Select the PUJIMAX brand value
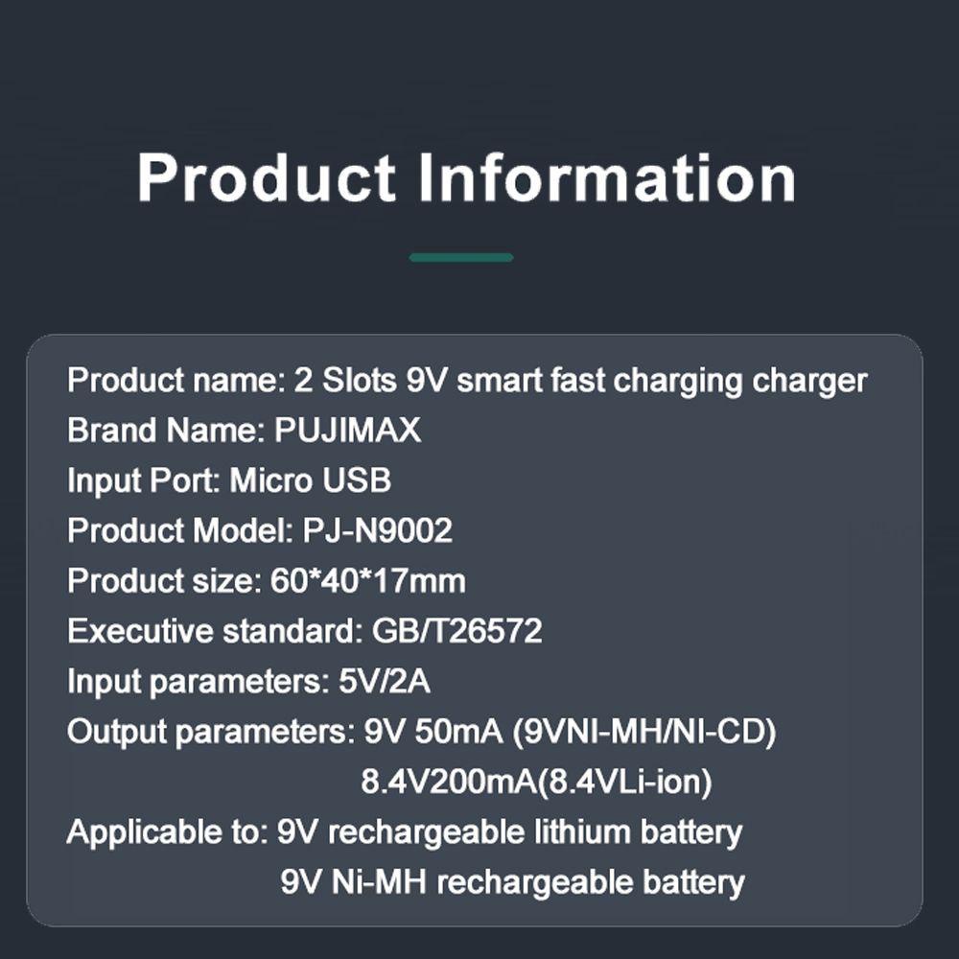 click(347, 431)
